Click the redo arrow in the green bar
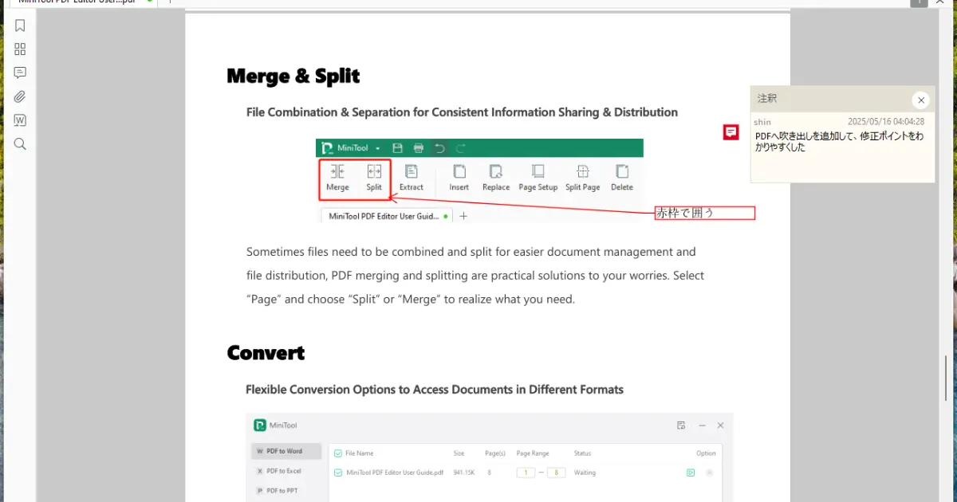This screenshot has width=957, height=502. tap(460, 148)
